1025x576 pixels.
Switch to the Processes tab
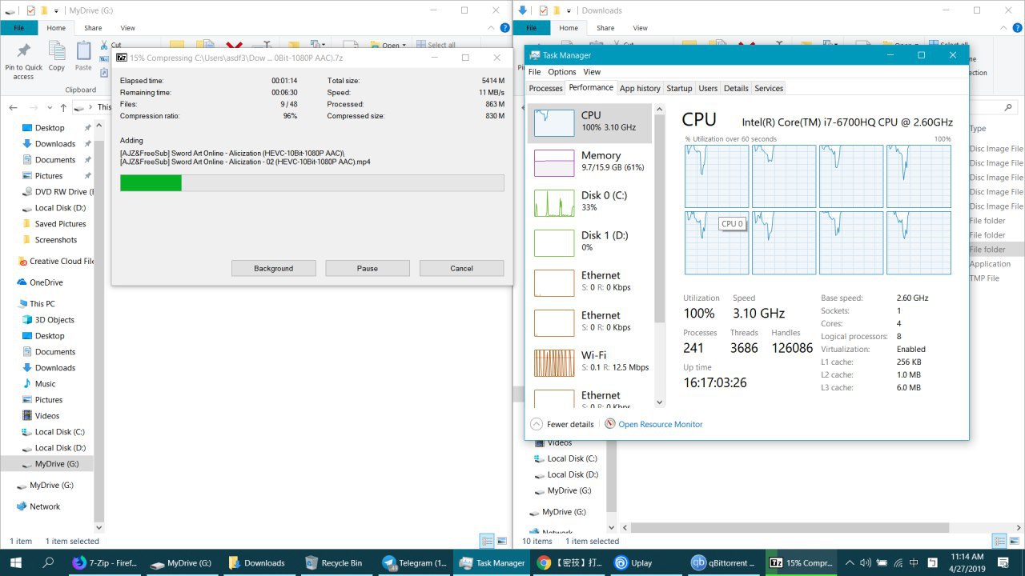click(546, 88)
